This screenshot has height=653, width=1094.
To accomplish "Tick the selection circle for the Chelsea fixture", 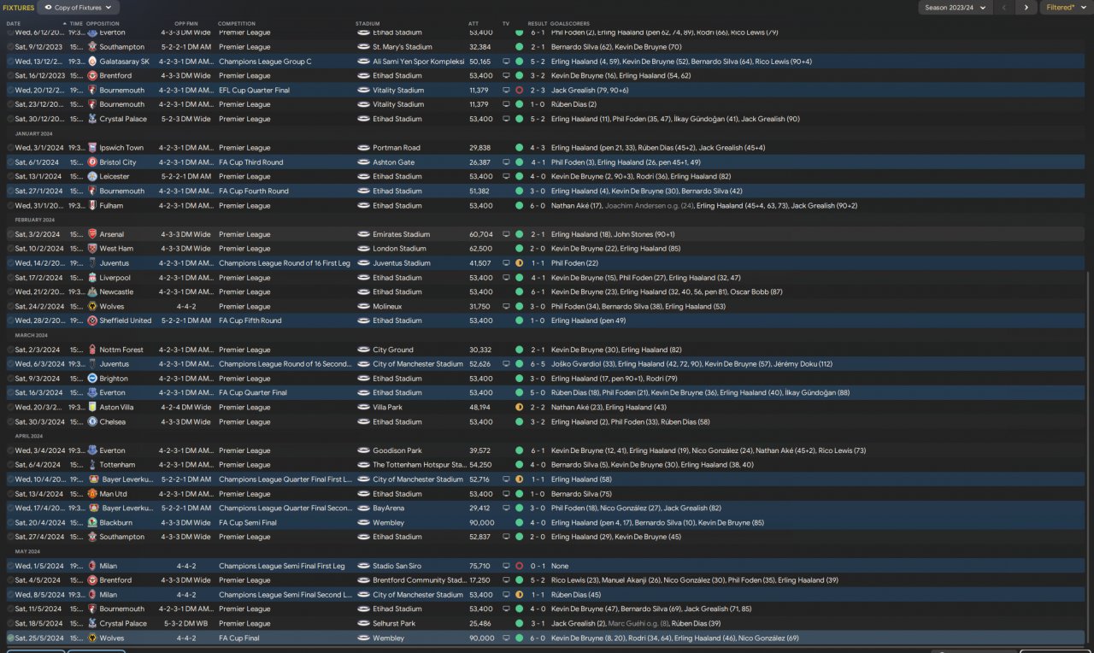I will click(x=10, y=422).
